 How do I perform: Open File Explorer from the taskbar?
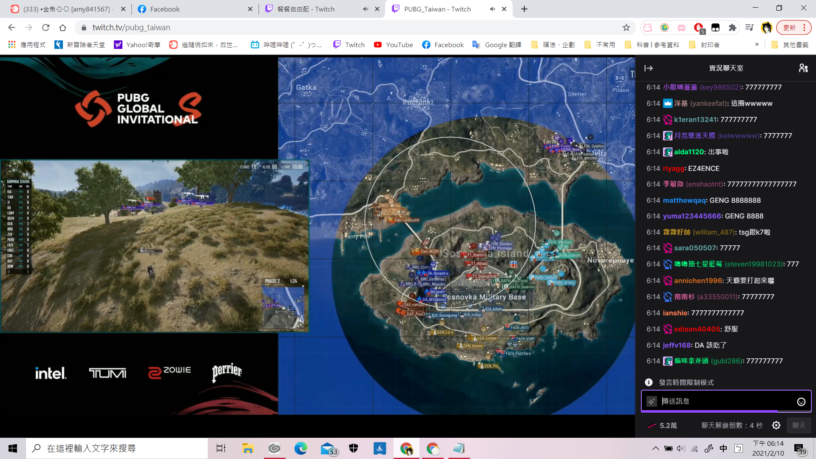click(x=248, y=448)
